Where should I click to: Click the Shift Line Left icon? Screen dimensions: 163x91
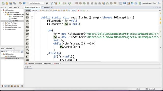[73, 11]
